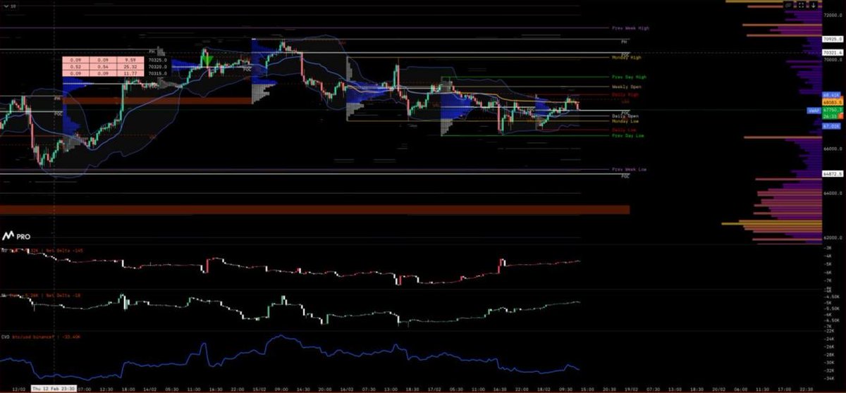This screenshot has height=393, width=846.
Task: Toggle the fullscreen icon in the chart toolbar
Action: (801, 5)
